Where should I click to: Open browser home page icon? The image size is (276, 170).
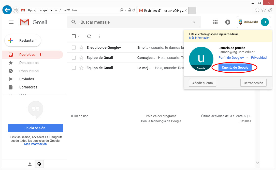tap(257, 10)
